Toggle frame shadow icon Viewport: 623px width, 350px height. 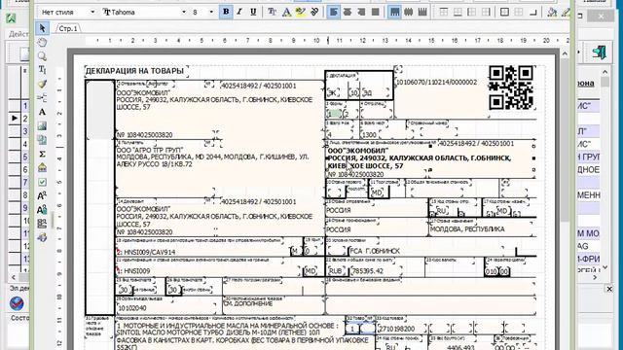coord(532,12)
